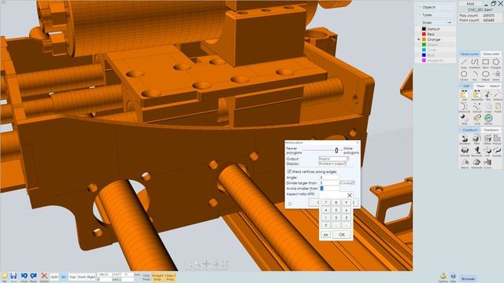Image resolution: width=504 pixels, height=283 pixels.
Task: Open Help in the bottom bar
Action: pyautogui.click(x=453, y=277)
